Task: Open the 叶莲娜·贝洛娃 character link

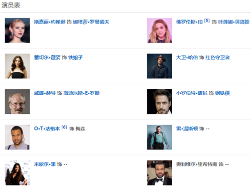Action: (x=234, y=22)
